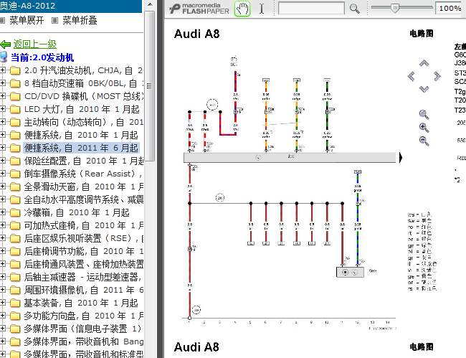Click the diagram pan up arrow
The width and height of the screenshot is (466, 358).
(424, 63)
